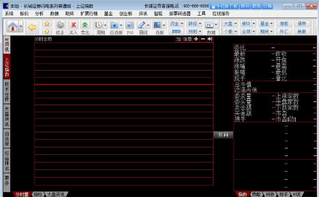Open the 工具 menu
The width and height of the screenshot is (319, 197).
pos(202,13)
